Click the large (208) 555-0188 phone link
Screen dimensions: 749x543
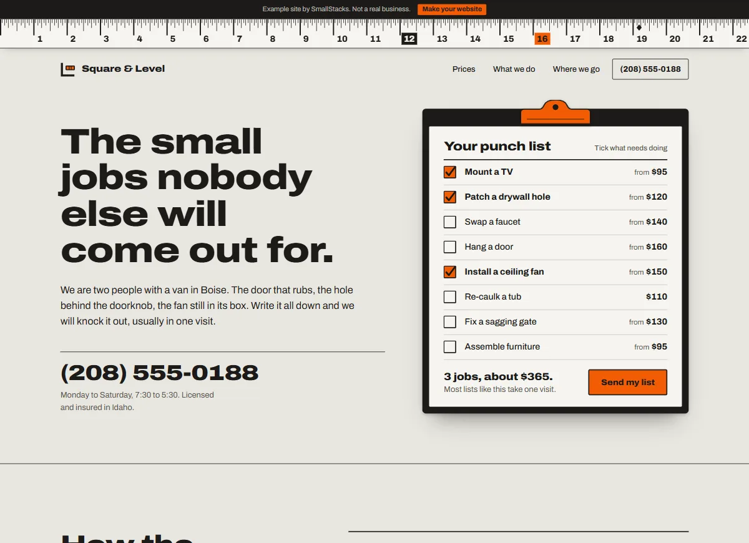click(x=159, y=373)
